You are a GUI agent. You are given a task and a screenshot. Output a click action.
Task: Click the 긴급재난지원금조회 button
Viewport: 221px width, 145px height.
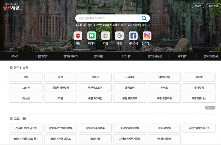pyautogui.click(x=26, y=128)
